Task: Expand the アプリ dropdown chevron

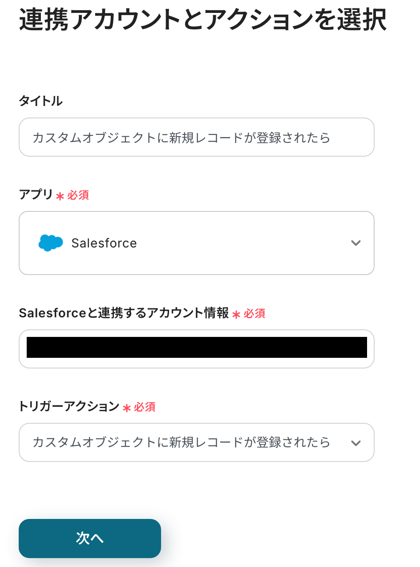Action: coord(355,243)
